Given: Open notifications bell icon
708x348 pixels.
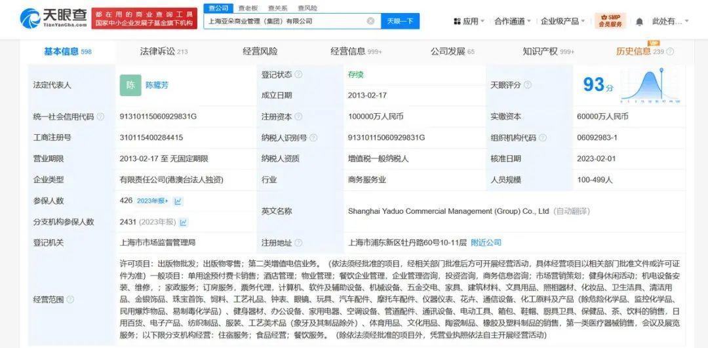Looking at the screenshot, I should point(639,22).
